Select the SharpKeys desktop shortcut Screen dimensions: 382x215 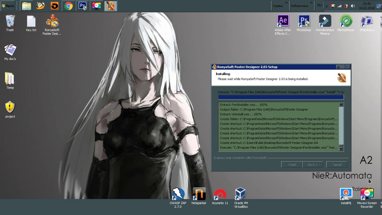point(366,23)
